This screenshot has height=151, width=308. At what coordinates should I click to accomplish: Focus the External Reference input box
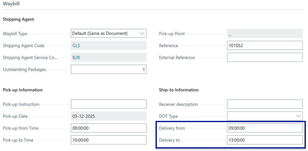point(264,57)
